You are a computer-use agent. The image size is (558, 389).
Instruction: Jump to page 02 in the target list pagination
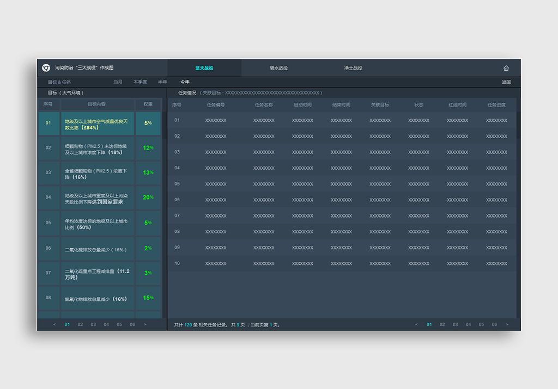[x=80, y=325]
